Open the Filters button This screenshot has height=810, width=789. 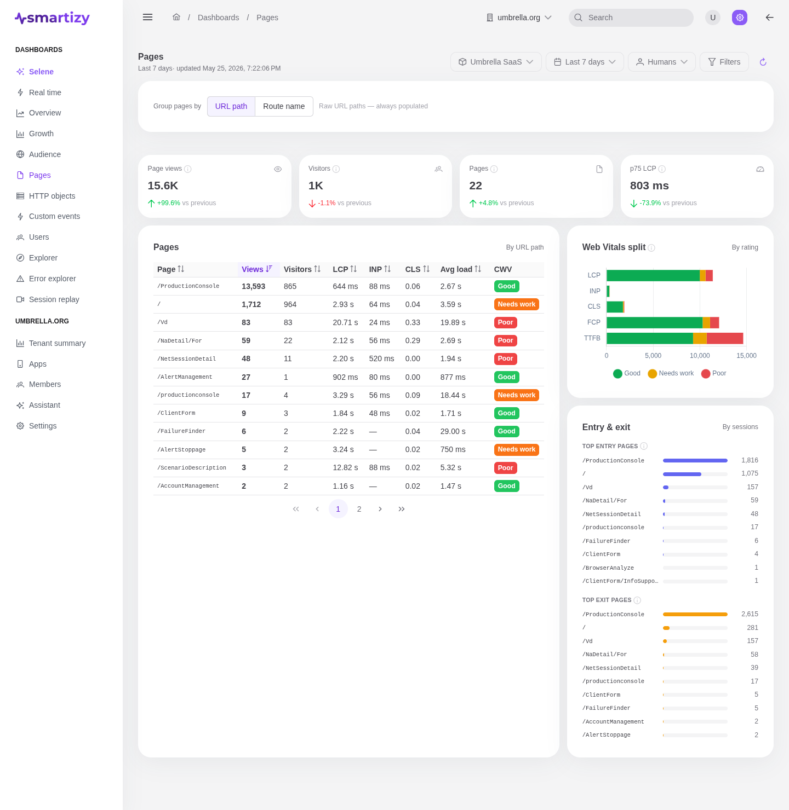click(724, 62)
